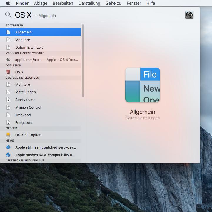Open the Hilfe menu
This screenshot has width=212, height=212.
[151, 3]
